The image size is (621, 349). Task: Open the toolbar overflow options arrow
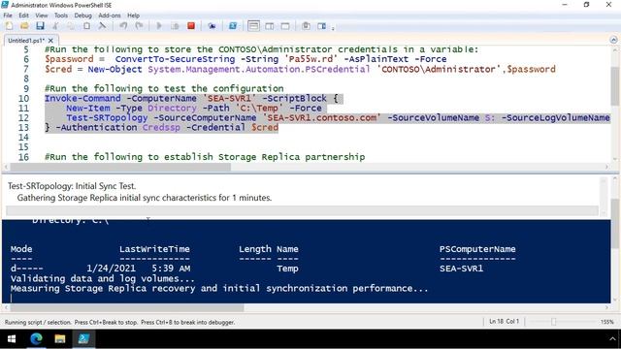(x=333, y=28)
